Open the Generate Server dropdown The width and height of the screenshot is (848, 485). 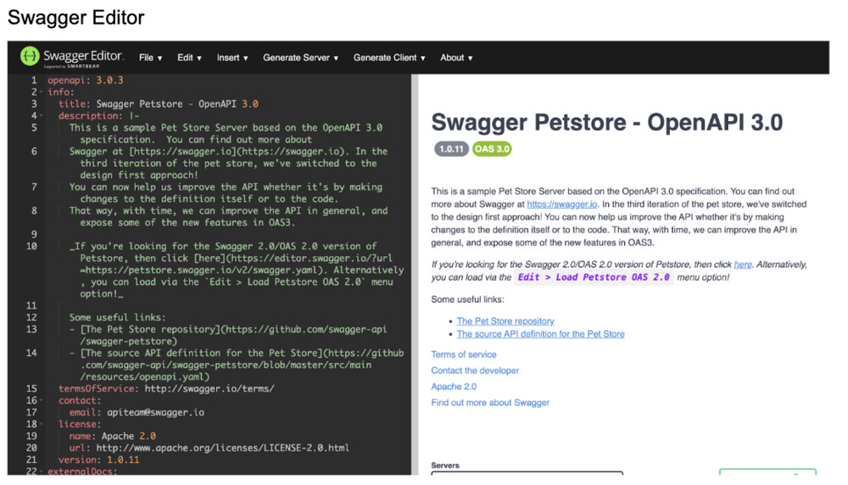[x=300, y=58]
